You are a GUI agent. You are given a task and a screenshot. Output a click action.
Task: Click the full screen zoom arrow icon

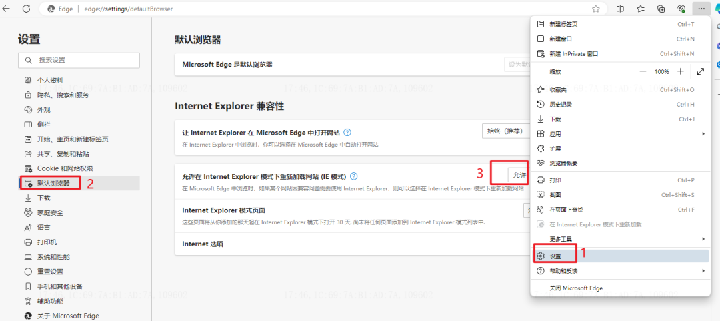click(x=700, y=71)
